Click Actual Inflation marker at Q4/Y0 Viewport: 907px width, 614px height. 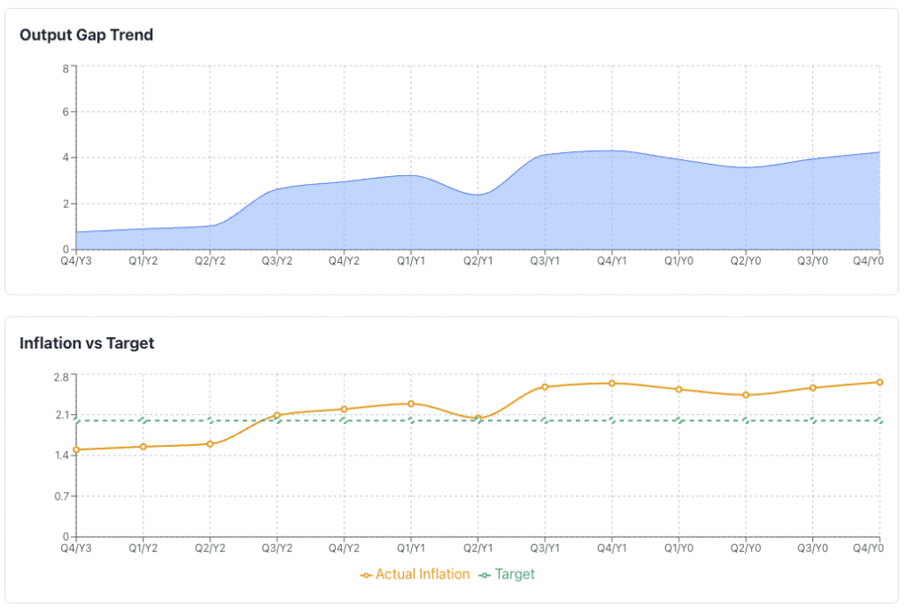[x=880, y=382]
